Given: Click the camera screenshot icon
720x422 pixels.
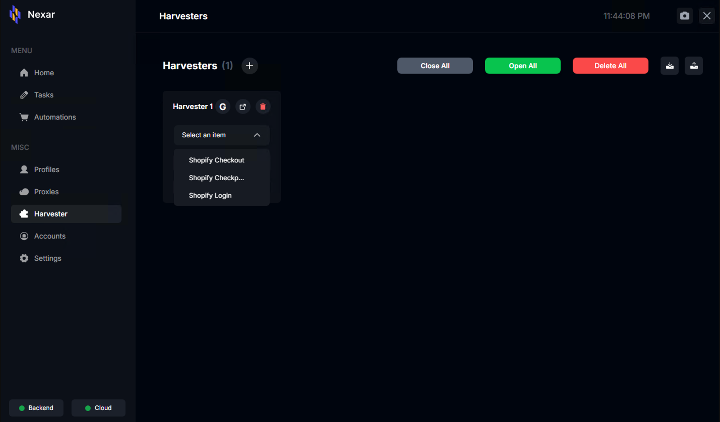Looking at the screenshot, I should [x=685, y=16].
